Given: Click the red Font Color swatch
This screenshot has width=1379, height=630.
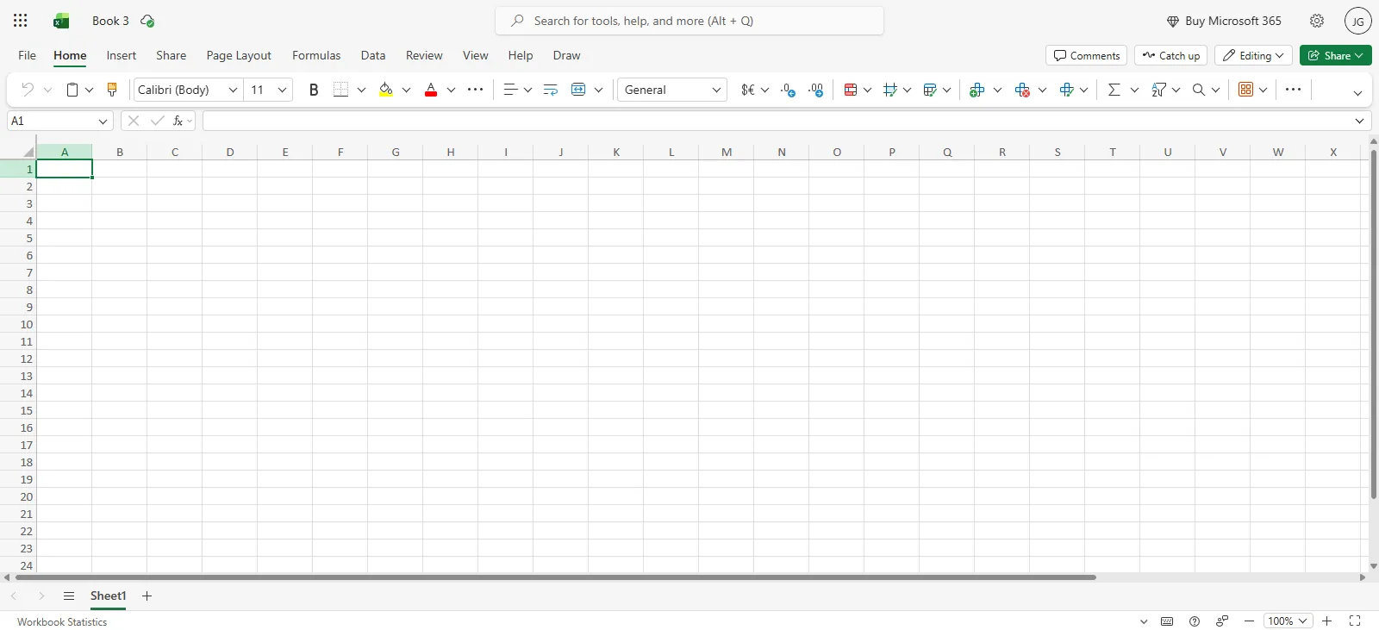Looking at the screenshot, I should [431, 90].
